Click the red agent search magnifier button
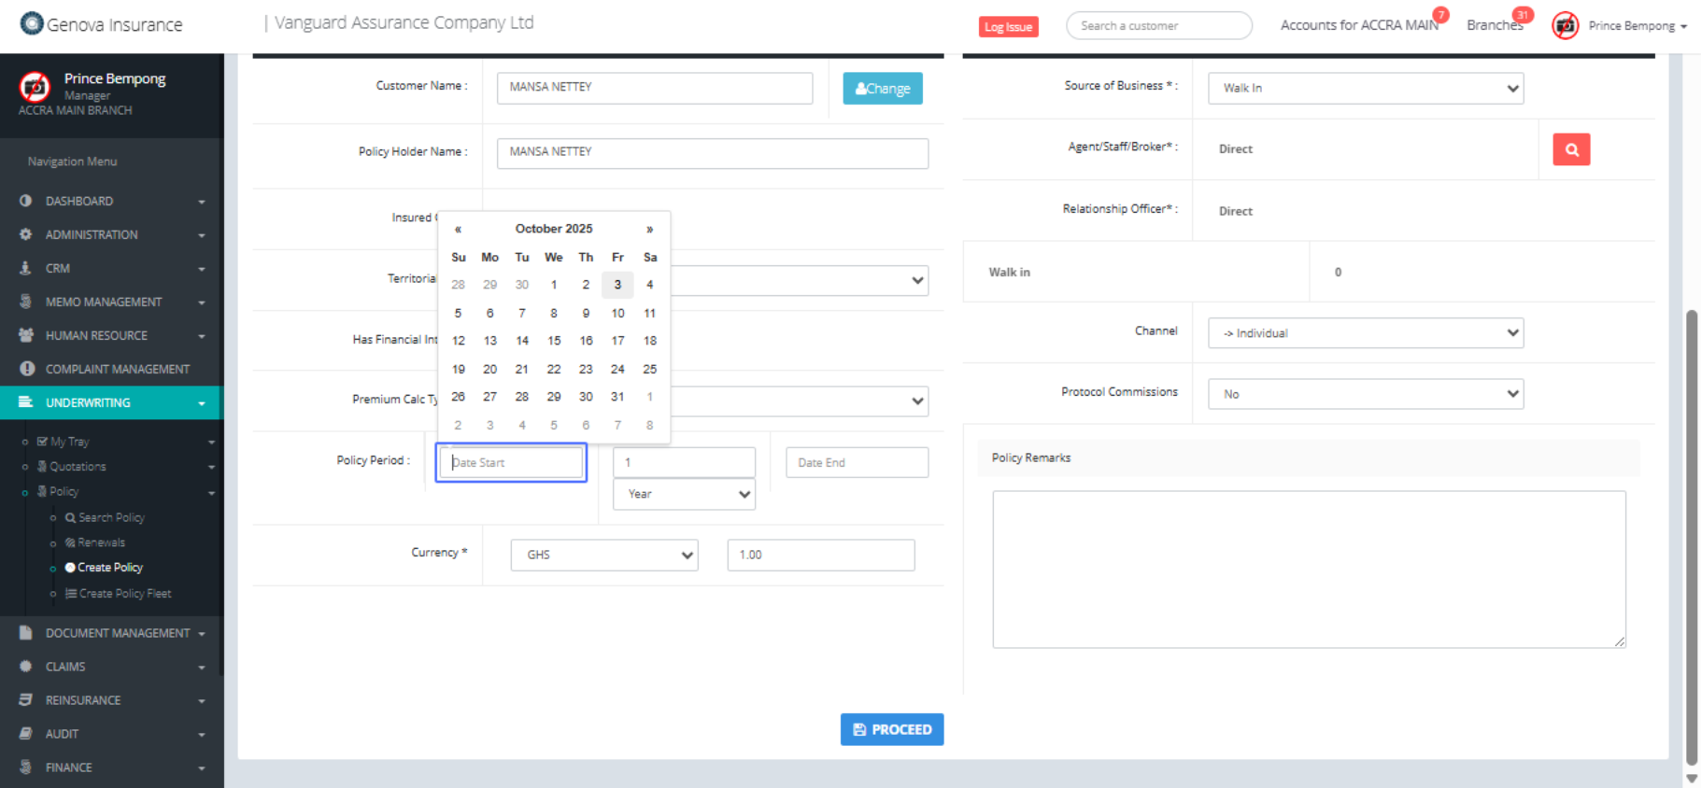 [x=1571, y=149]
